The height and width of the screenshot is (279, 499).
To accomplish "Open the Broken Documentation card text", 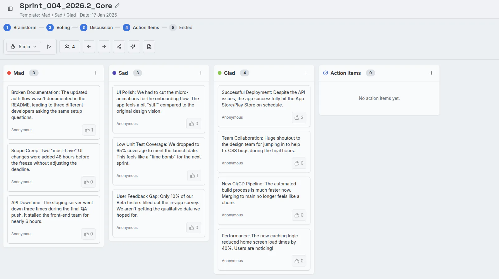I will tap(50, 105).
